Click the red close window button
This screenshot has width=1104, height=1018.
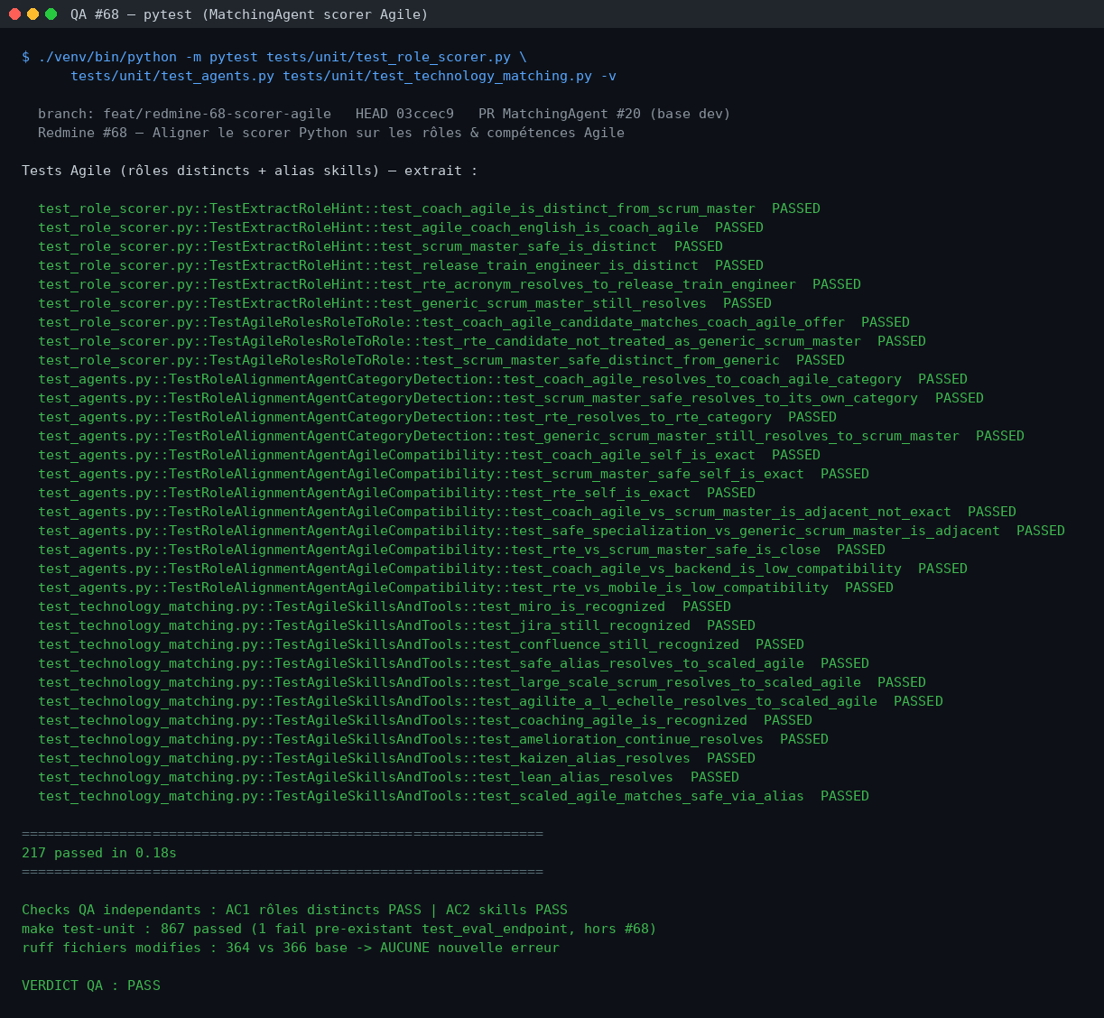coord(14,14)
